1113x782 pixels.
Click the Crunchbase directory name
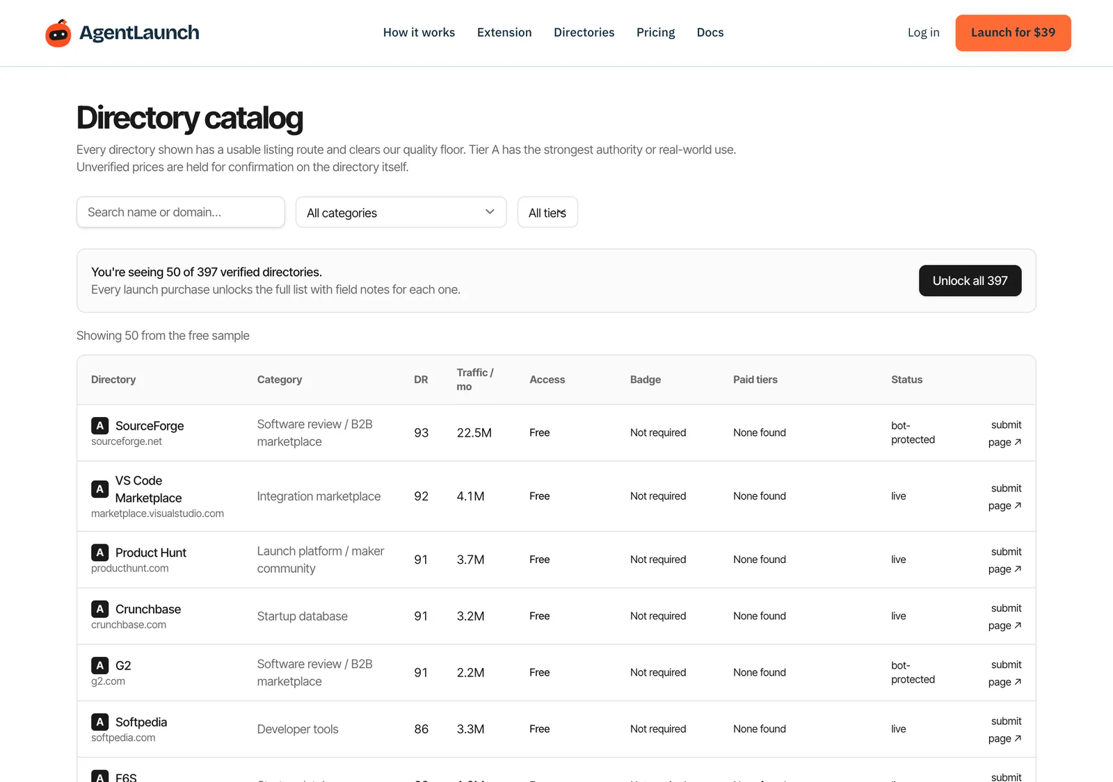point(148,609)
